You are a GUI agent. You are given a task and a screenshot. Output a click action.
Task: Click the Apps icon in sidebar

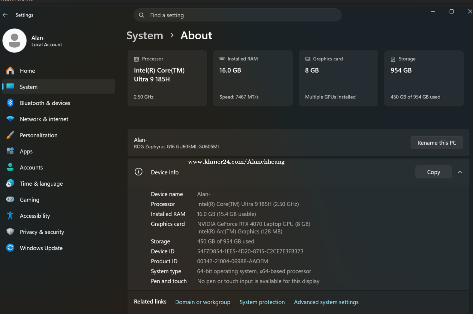click(10, 151)
